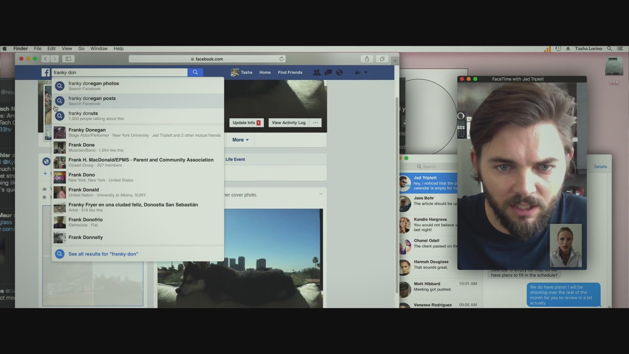Open the Go menu

(81, 49)
